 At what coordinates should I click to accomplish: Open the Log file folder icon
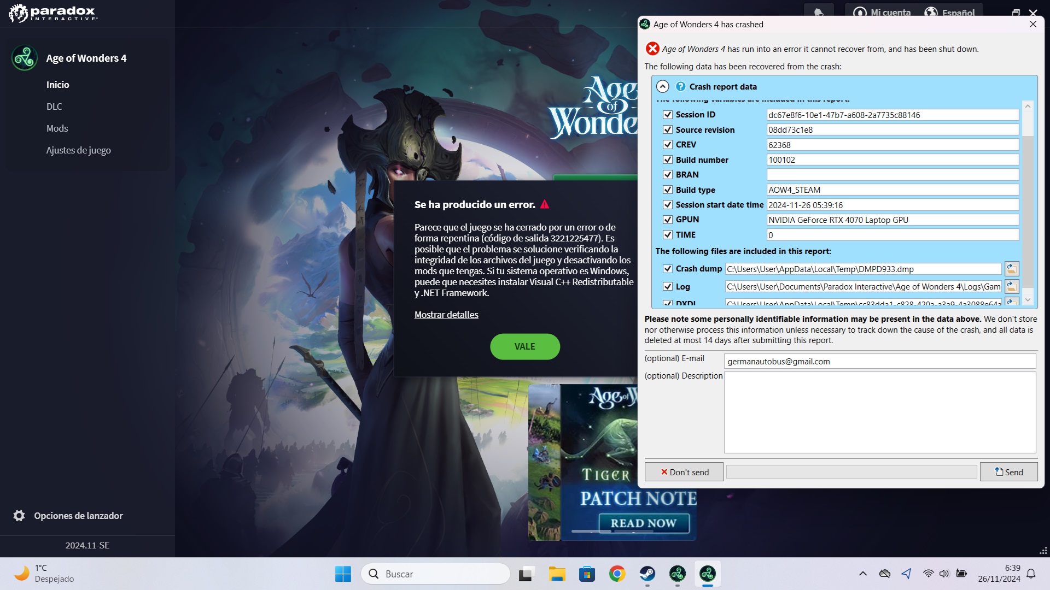1012,286
